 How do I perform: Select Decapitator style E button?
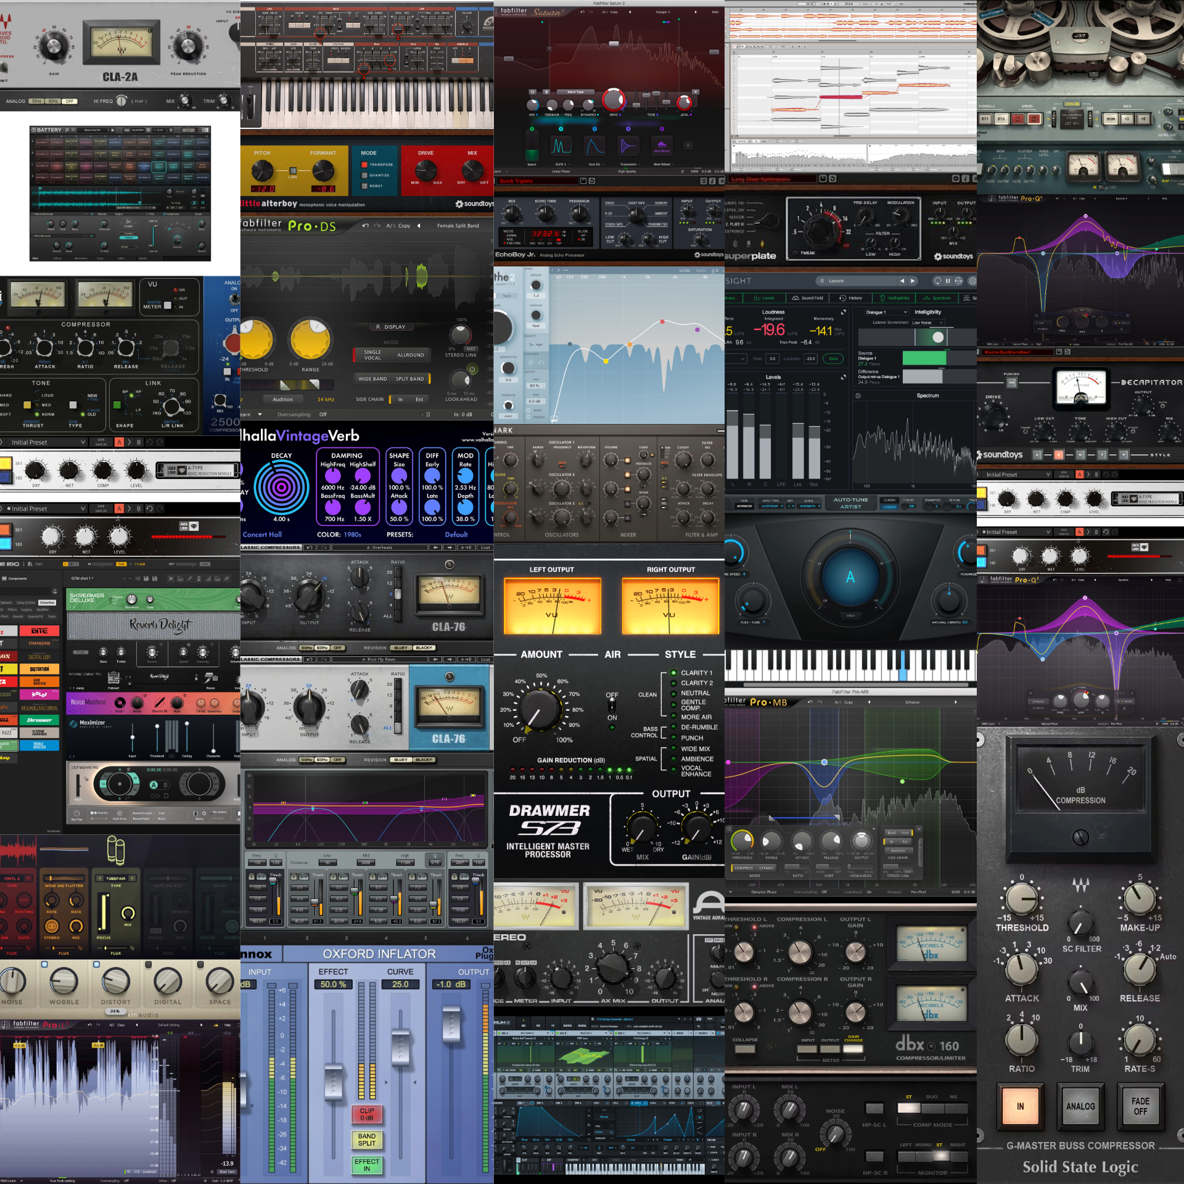click(x=1059, y=454)
